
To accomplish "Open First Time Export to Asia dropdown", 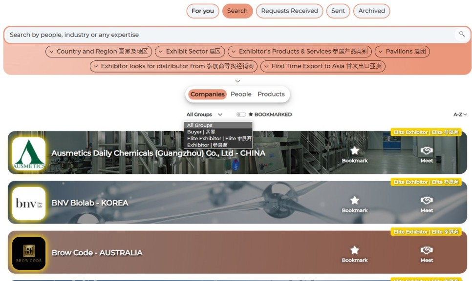I will 323,66.
